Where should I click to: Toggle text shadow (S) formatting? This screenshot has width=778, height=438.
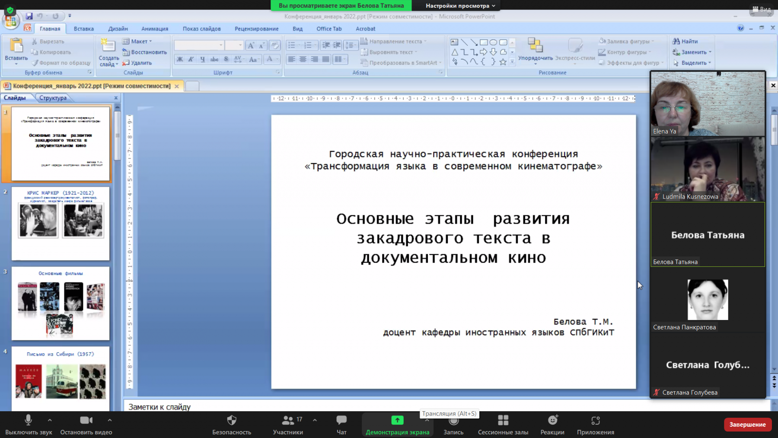[226, 59]
